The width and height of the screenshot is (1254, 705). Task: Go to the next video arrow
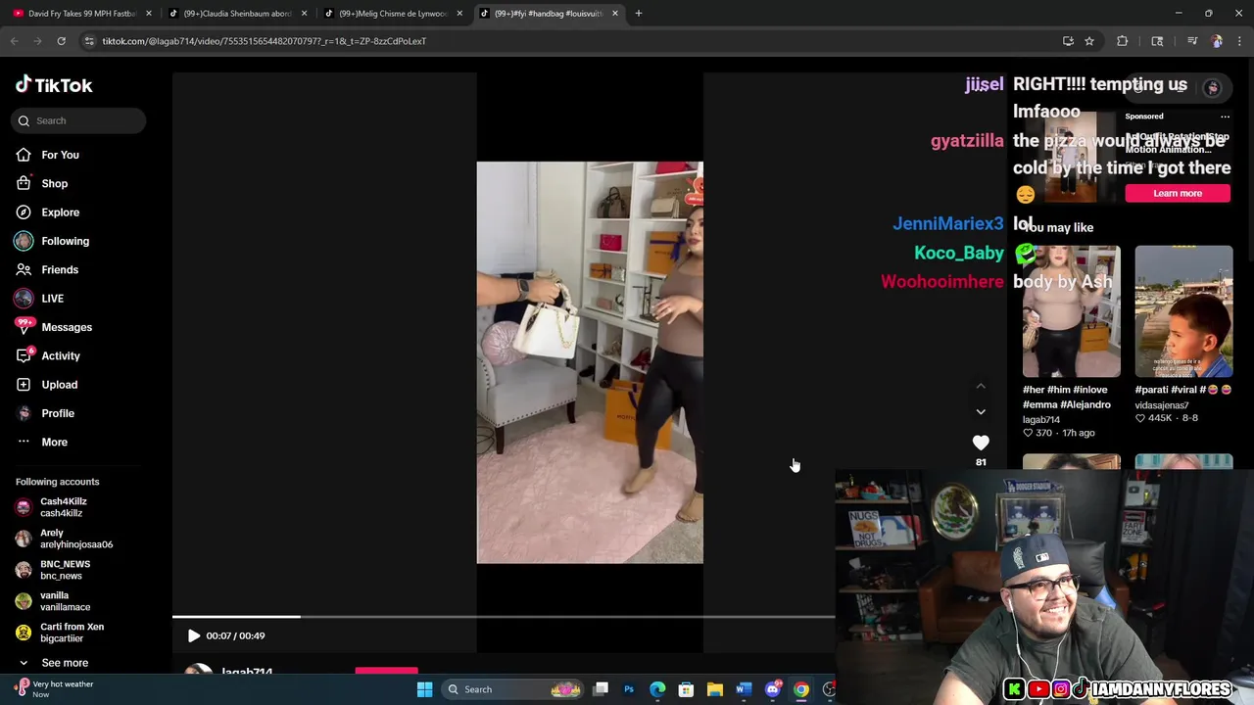[x=981, y=411]
